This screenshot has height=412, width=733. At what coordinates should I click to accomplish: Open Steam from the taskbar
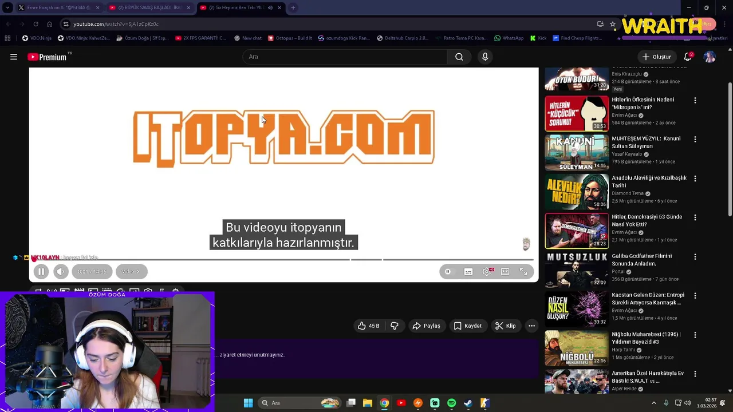pyautogui.click(x=468, y=403)
